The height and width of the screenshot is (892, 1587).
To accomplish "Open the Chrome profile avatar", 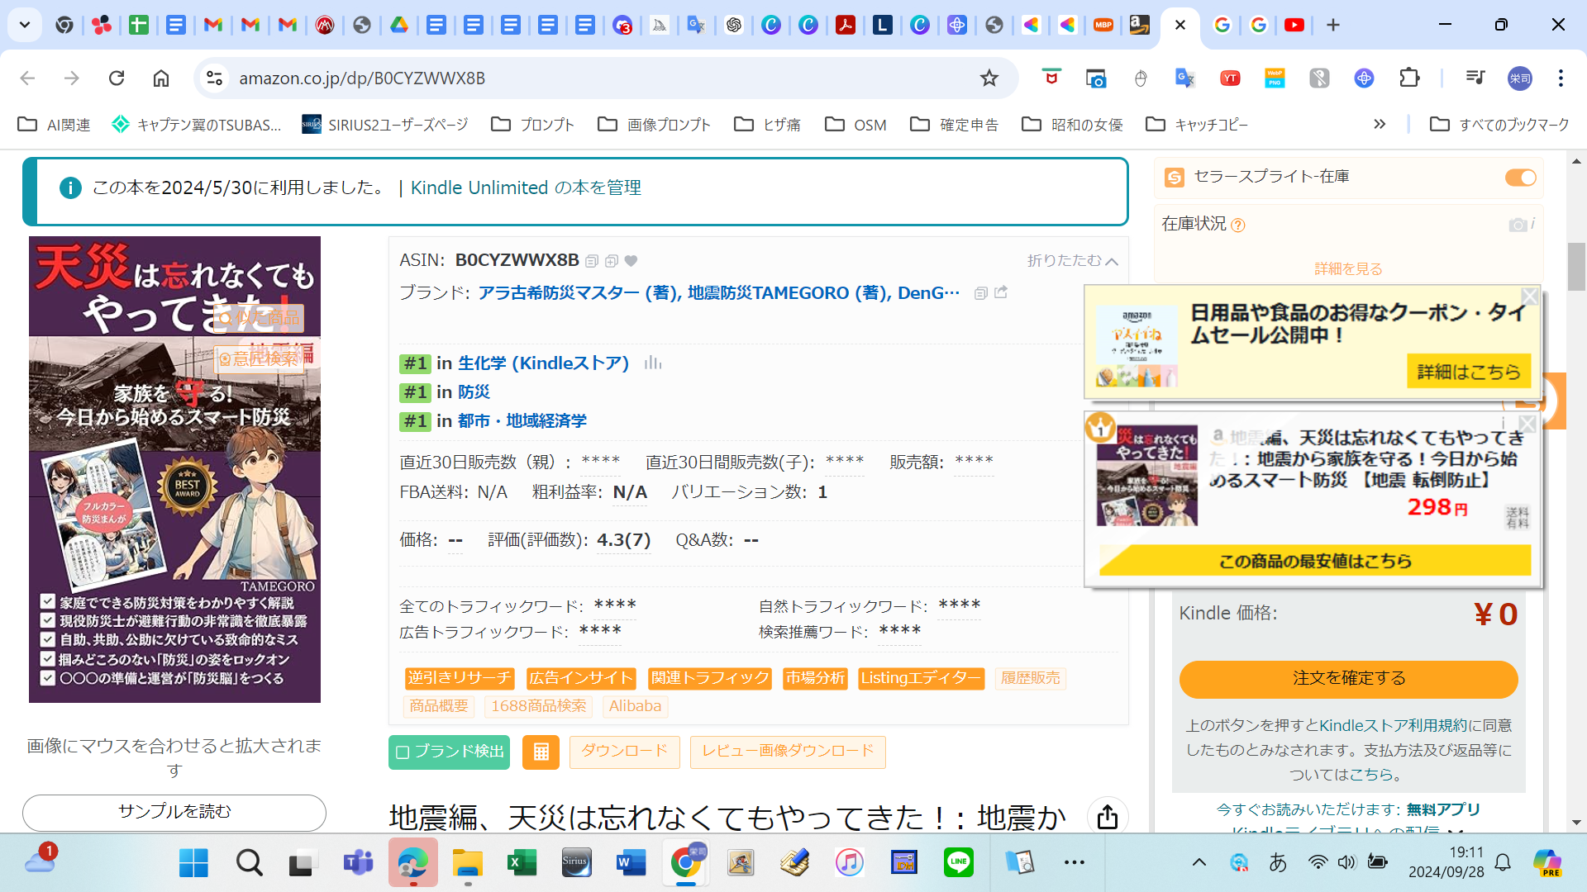I will tap(1520, 78).
